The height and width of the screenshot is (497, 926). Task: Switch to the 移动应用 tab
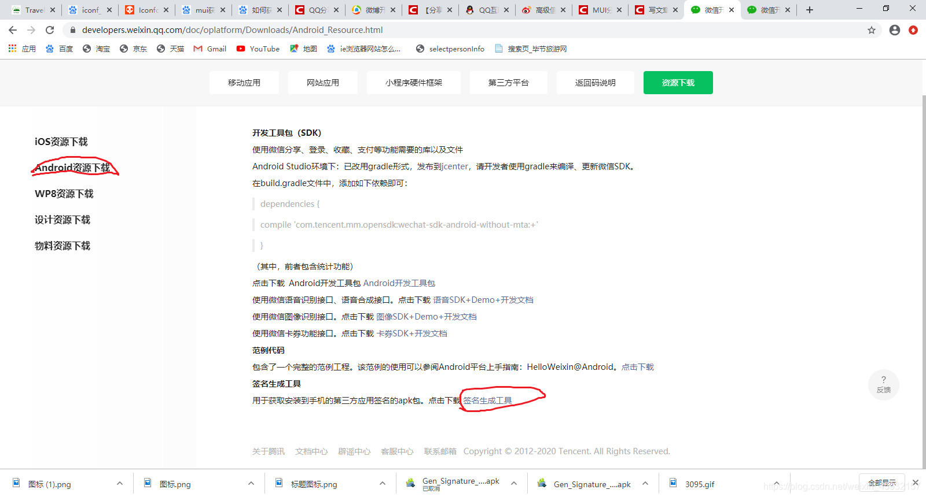click(244, 83)
